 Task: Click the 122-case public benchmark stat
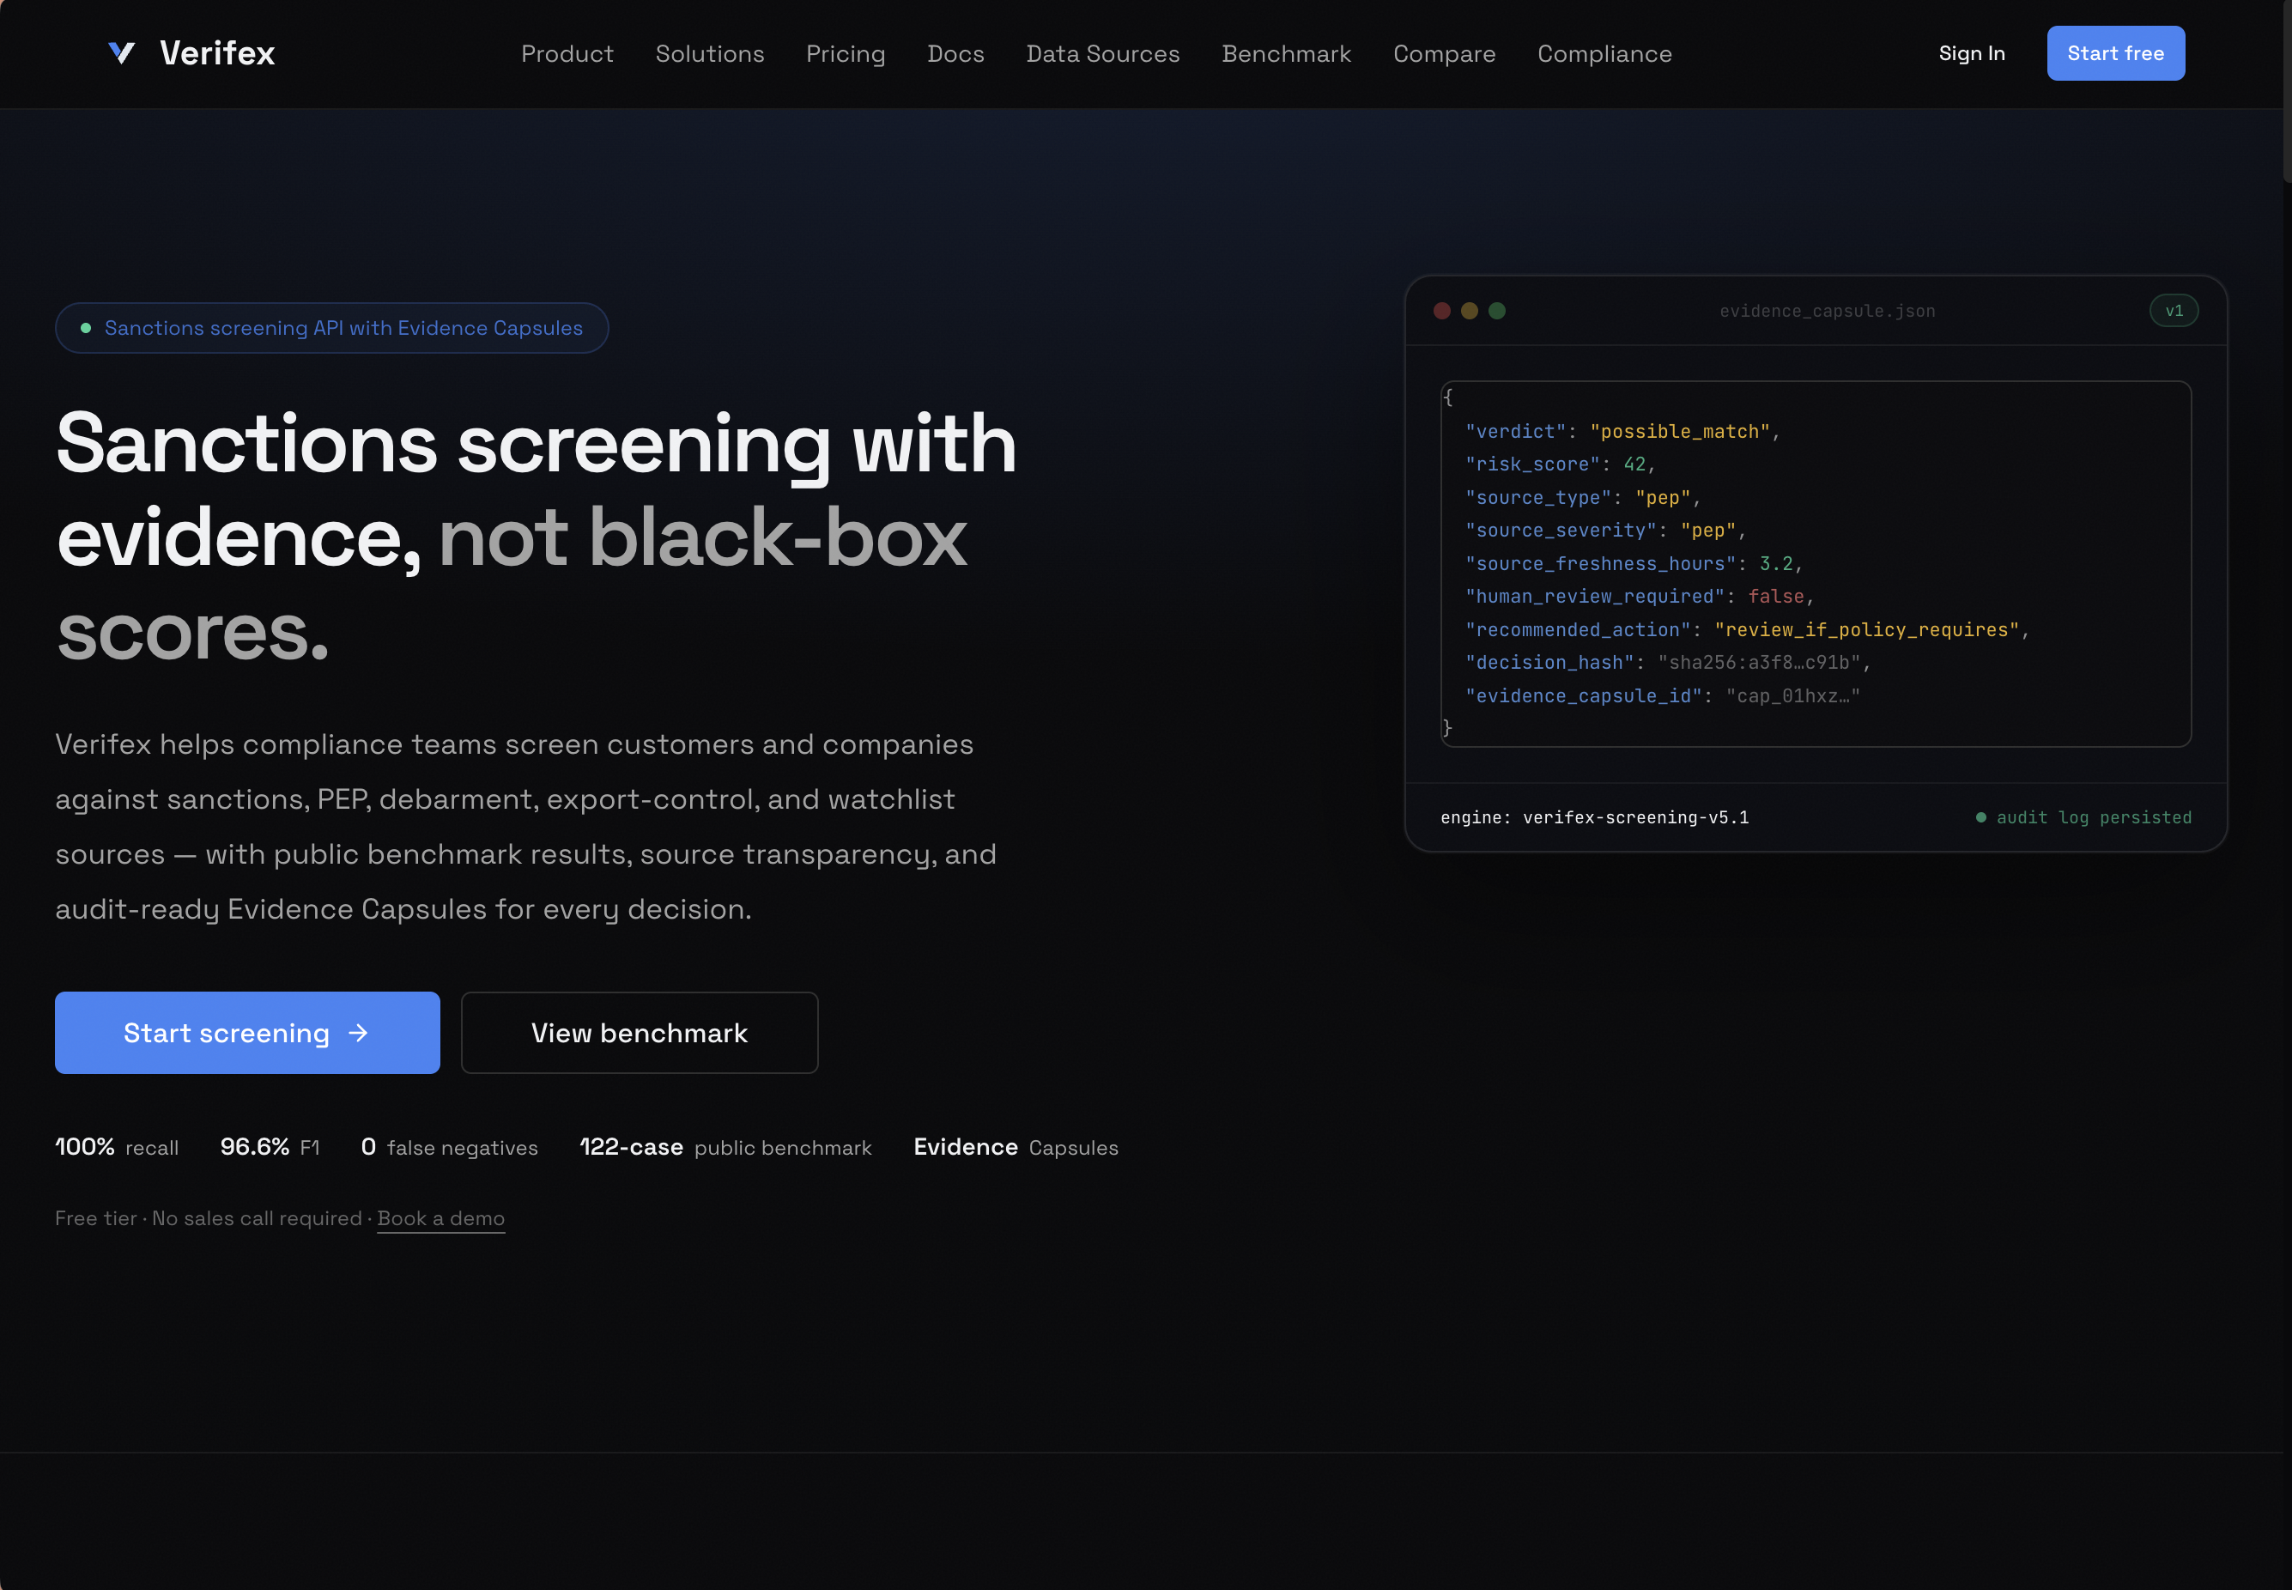coord(725,1147)
